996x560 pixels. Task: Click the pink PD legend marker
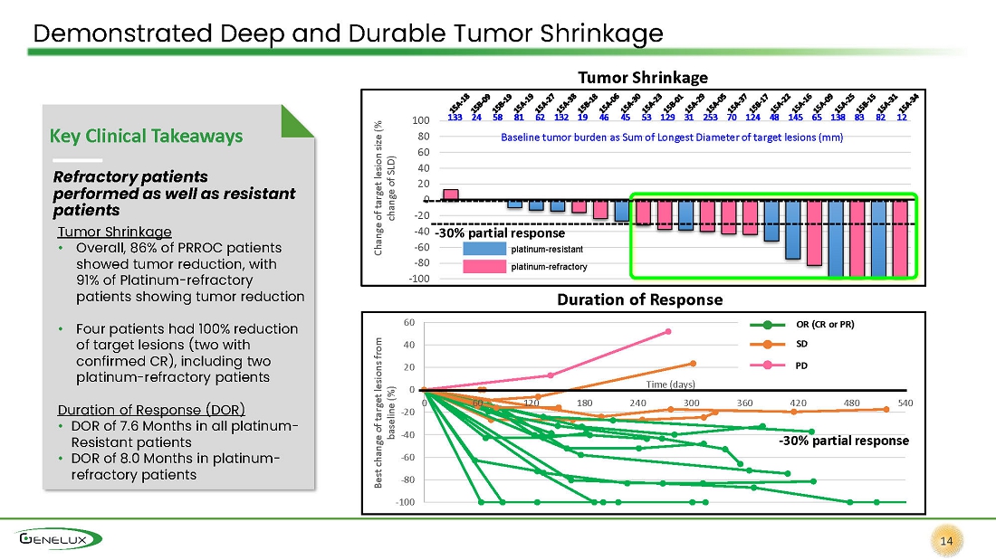(767, 365)
